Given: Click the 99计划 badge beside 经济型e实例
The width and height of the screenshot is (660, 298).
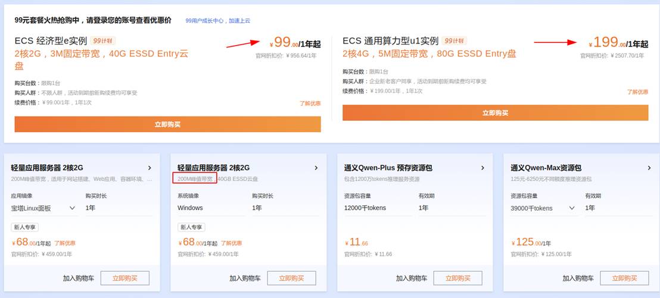Looking at the screenshot, I should [103, 41].
